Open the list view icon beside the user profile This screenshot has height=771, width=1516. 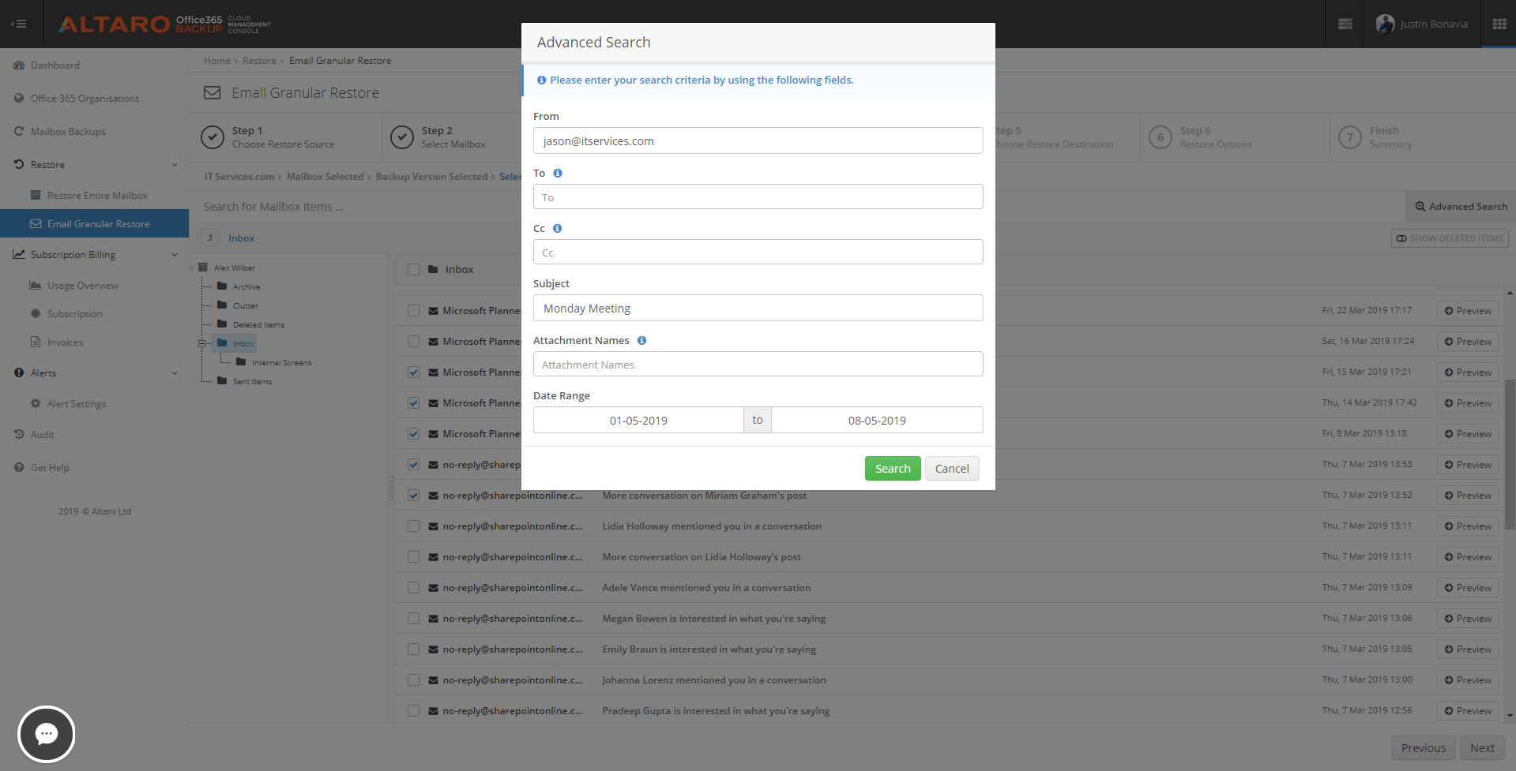pyautogui.click(x=1345, y=24)
